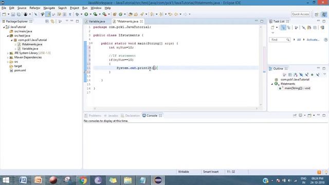Click the Open Perspective icon
This screenshot has width=329, height=185.
tap(317, 14)
